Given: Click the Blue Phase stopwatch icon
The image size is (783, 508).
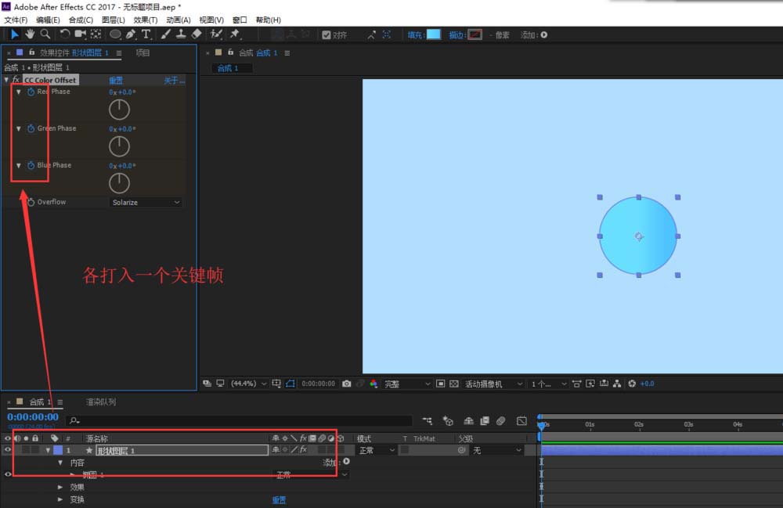Looking at the screenshot, I should pyautogui.click(x=31, y=166).
